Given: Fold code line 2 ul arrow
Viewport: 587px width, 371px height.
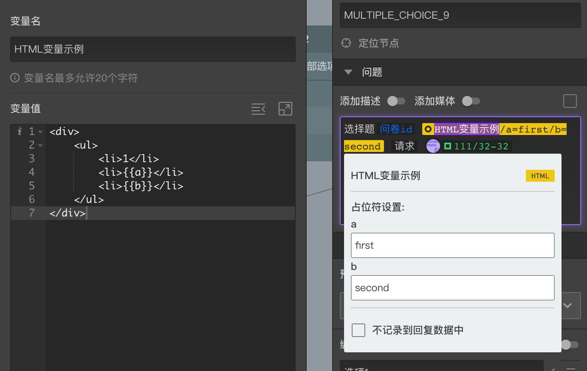Looking at the screenshot, I should (x=40, y=146).
